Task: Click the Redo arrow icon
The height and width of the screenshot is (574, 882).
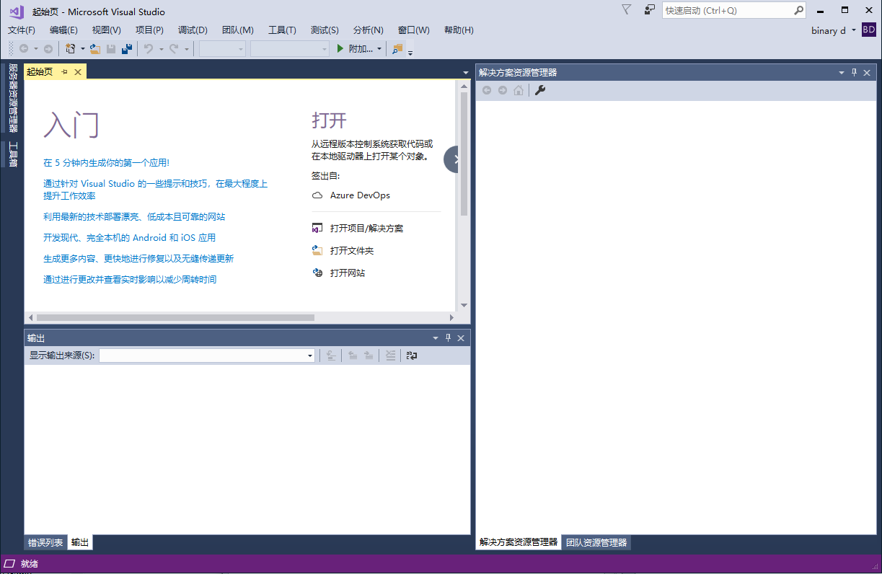Action: coord(174,48)
